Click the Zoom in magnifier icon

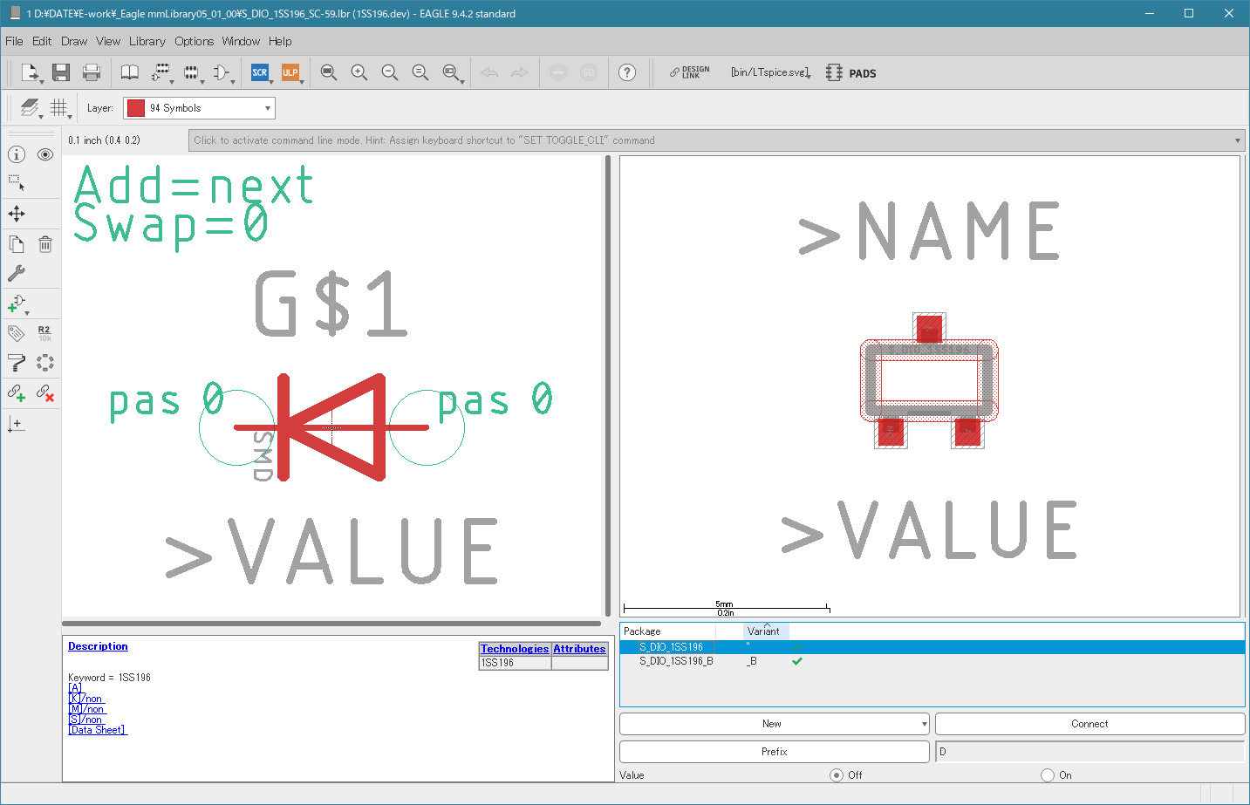pos(359,72)
